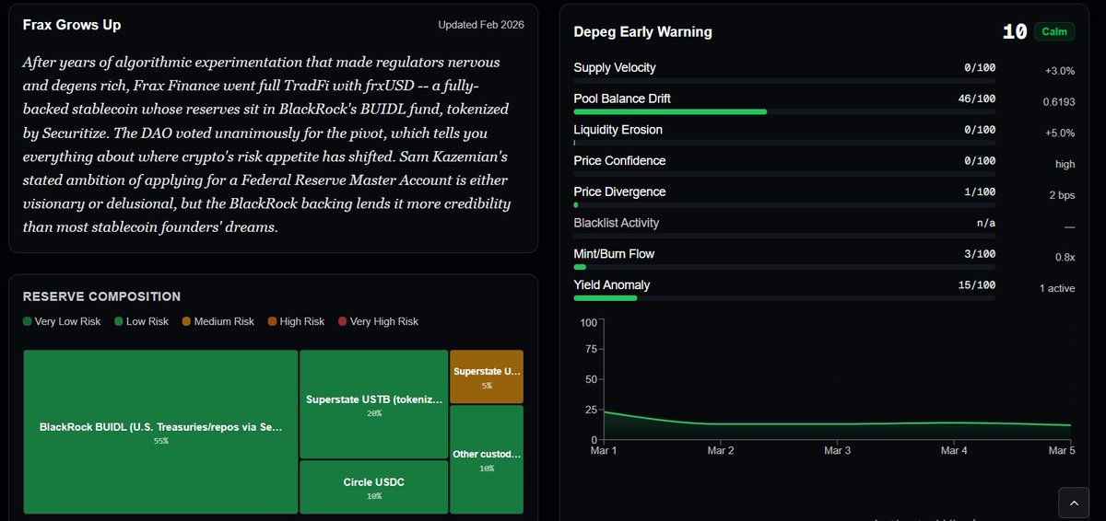Click the Depeg Early Warning heading
This screenshot has height=521, width=1106.
tap(642, 31)
